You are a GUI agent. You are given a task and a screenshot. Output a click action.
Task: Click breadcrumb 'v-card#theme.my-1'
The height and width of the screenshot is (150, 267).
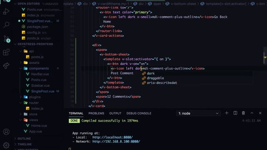113,4
